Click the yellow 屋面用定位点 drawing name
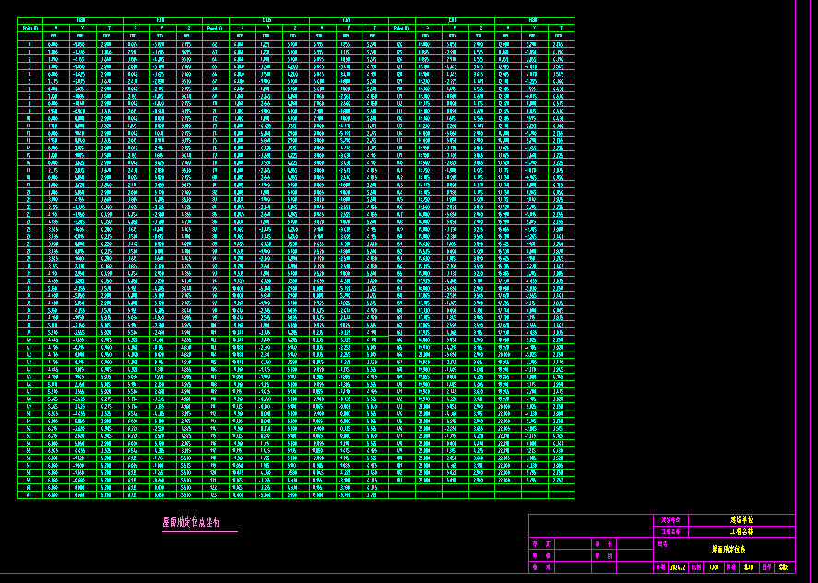 [729, 550]
